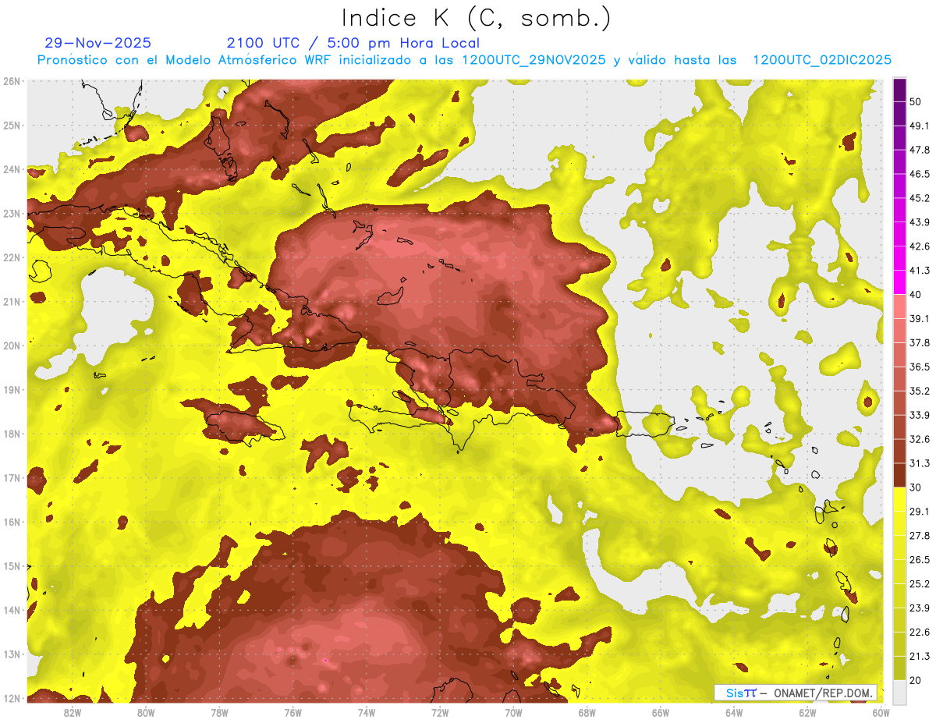936x723 pixels.
Task: Click the colorbar value "32.6"
Action: tap(920, 439)
